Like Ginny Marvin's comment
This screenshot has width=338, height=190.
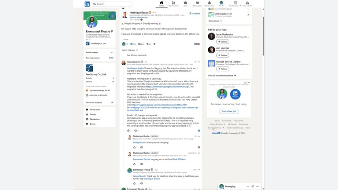(x=129, y=131)
